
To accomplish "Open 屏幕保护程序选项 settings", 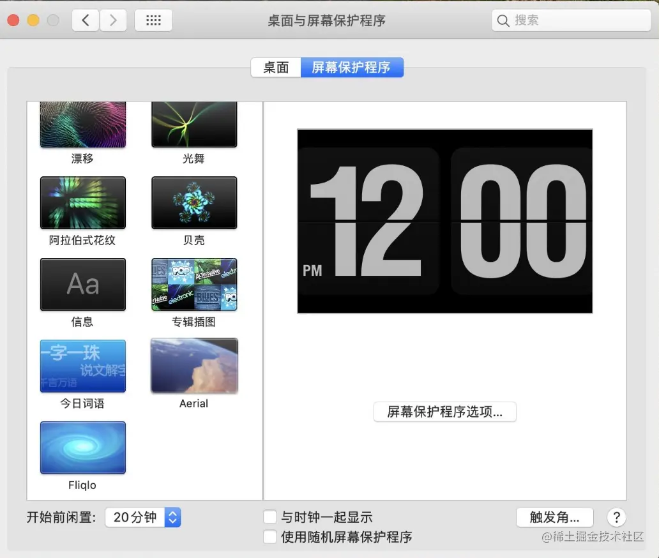I will (x=444, y=412).
